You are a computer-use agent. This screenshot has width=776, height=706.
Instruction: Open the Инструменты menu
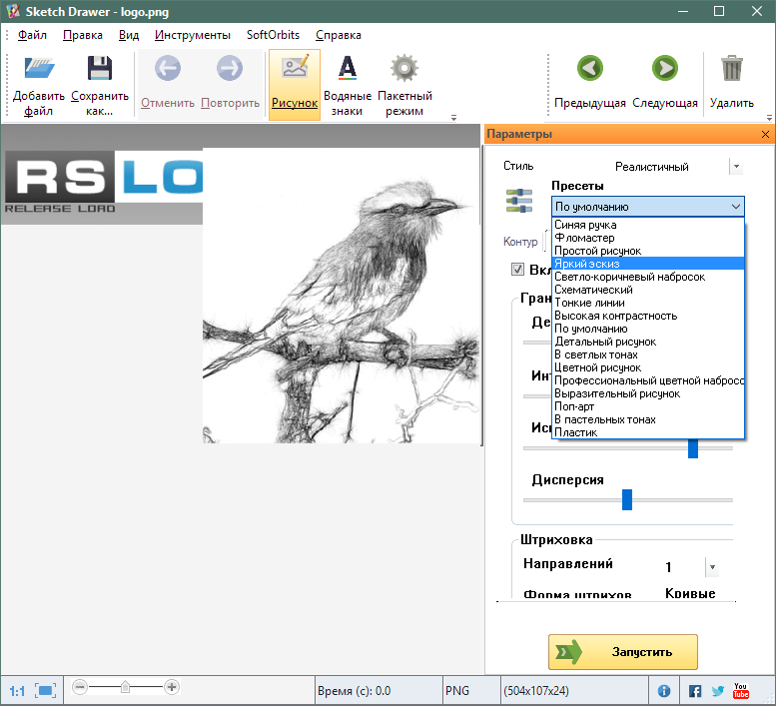pyautogui.click(x=192, y=35)
